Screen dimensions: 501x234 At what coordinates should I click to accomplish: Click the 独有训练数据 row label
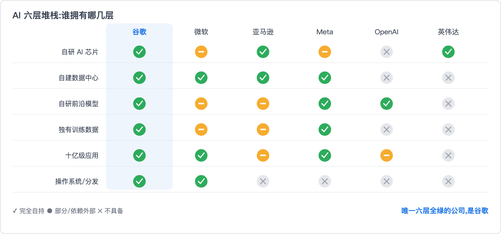(79, 130)
